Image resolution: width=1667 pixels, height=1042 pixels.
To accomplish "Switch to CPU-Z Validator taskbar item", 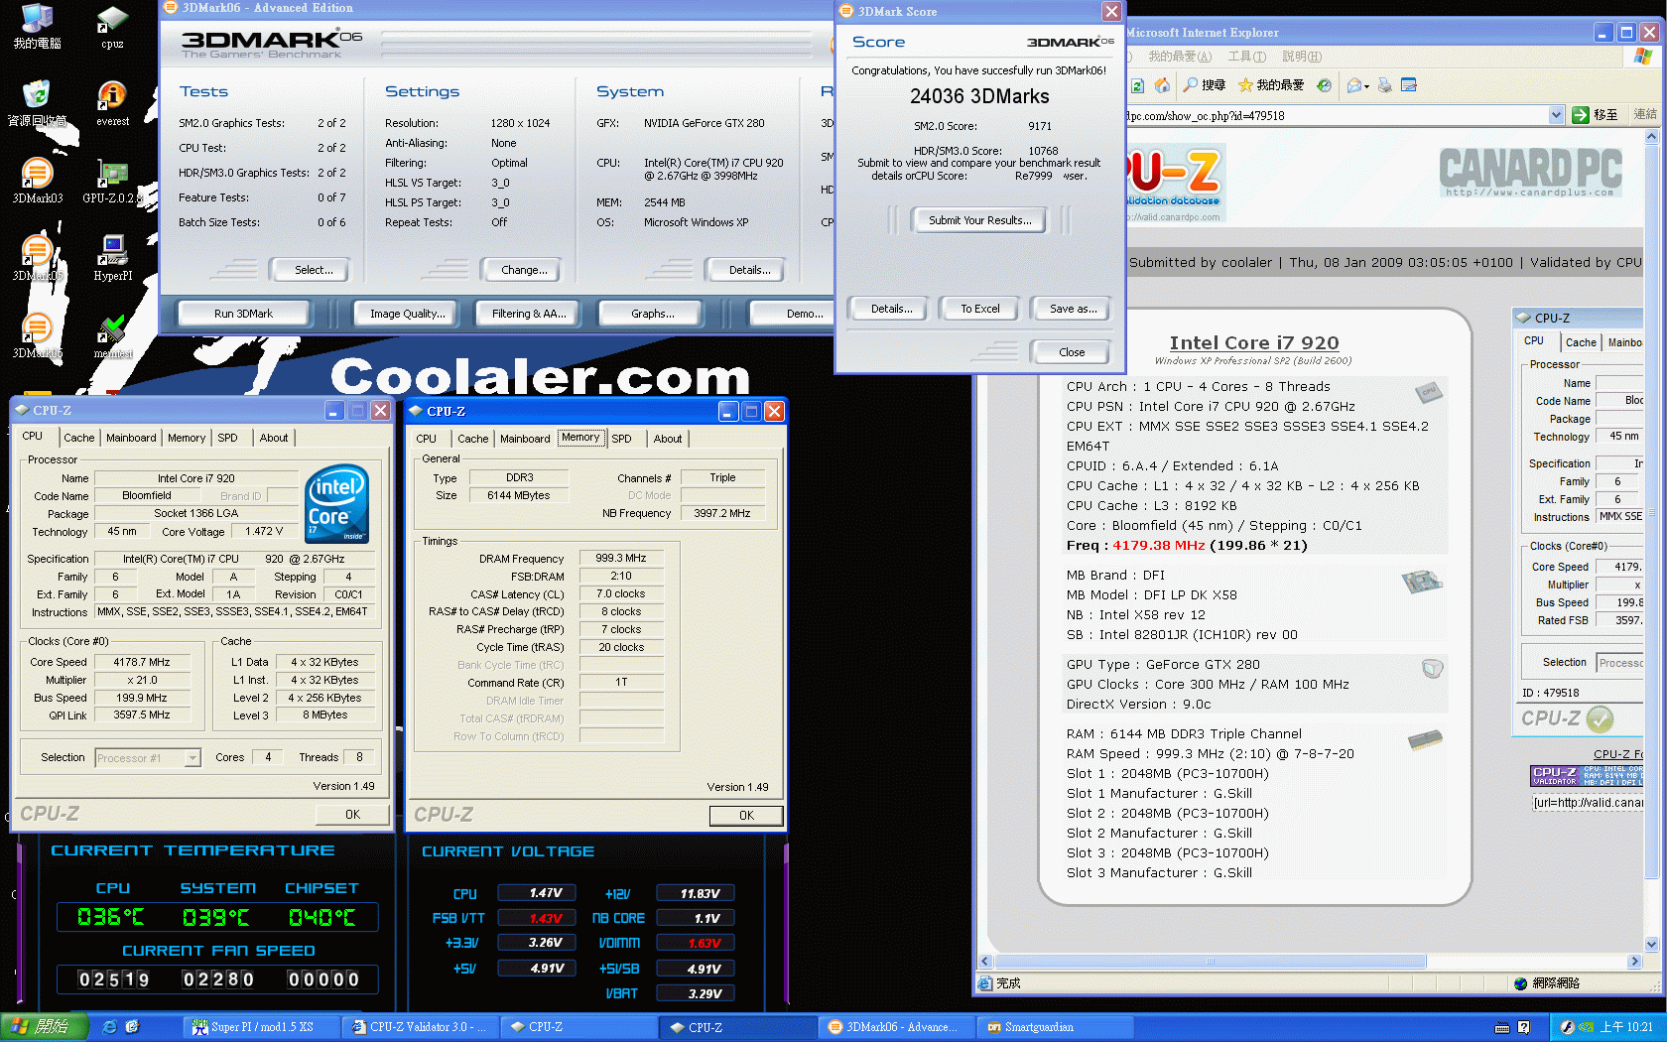I will (x=419, y=1027).
